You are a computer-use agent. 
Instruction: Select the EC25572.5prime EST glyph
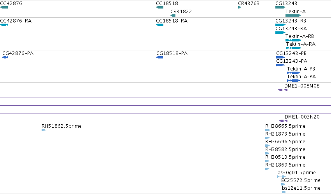pos(283,185)
